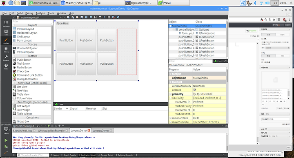Collapse the sizePolicy property

coord(170,98)
